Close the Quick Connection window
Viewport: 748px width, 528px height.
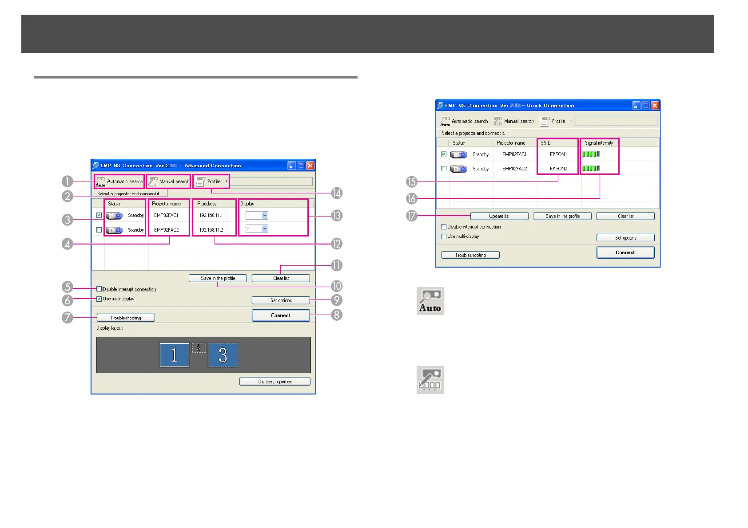655,106
